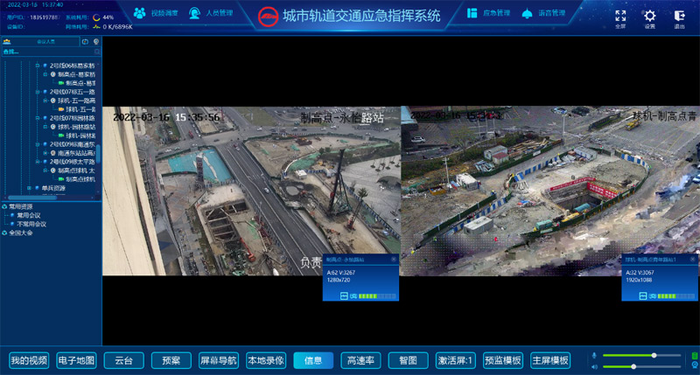Click the 全屏 fullscreen icon
Viewport: 700px width, 375px height.
(x=620, y=16)
